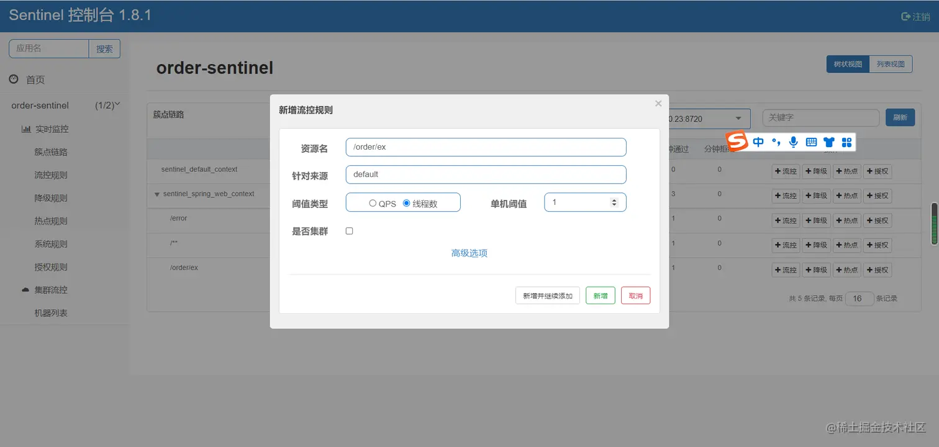Toggle Sogou Chinese/English 中 mode icon

pos(758,142)
